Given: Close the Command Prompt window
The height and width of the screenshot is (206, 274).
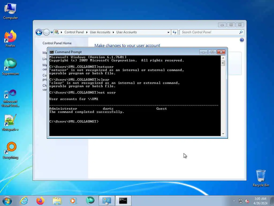Looking at the screenshot, I should [x=221, y=52].
